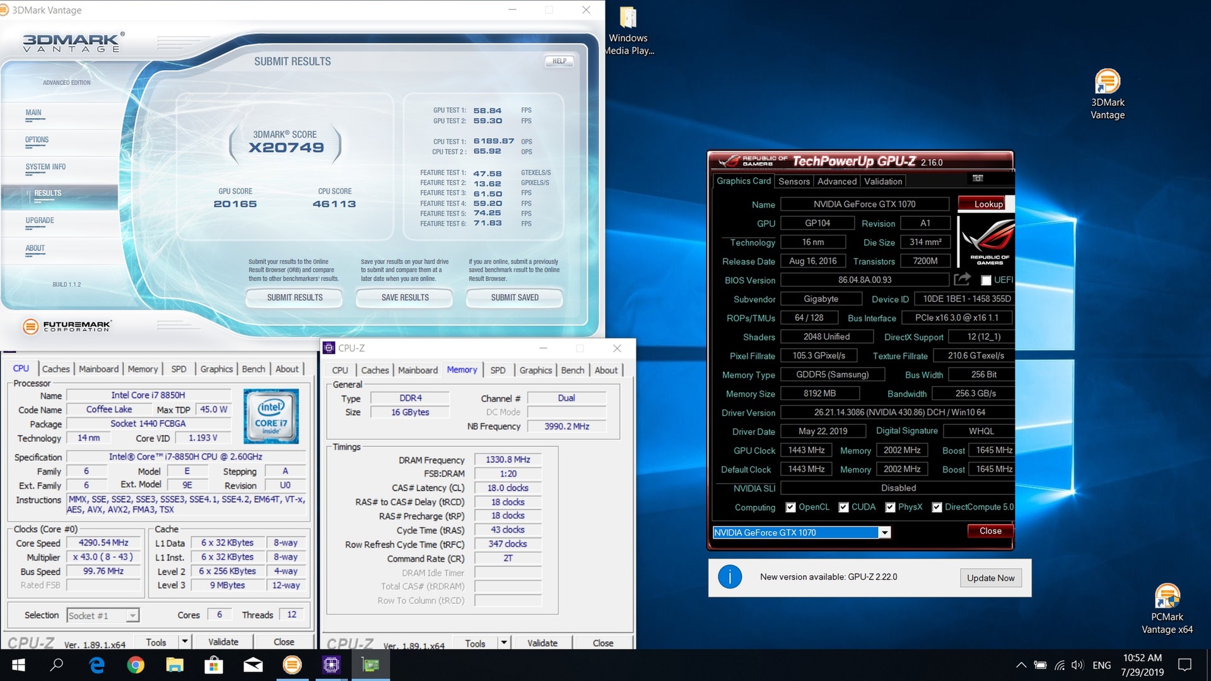Go to System Info in 3DMark sidebar
Viewport: 1211px width, 681px height.
(45, 167)
